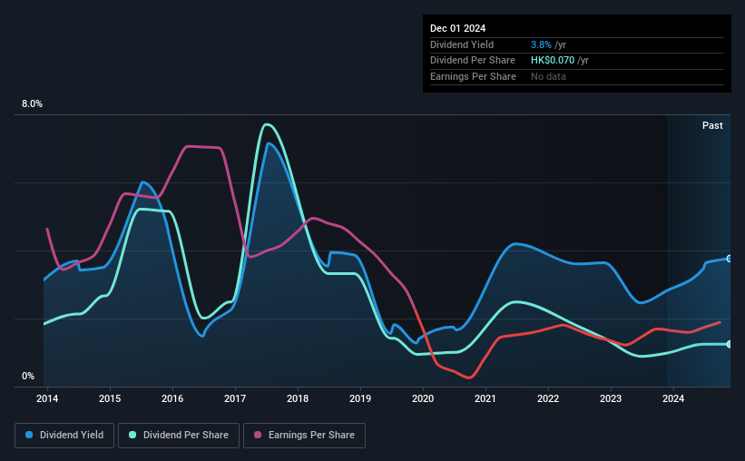Toggle the Dividend Yield legend button
The width and height of the screenshot is (745, 461).
64,436
